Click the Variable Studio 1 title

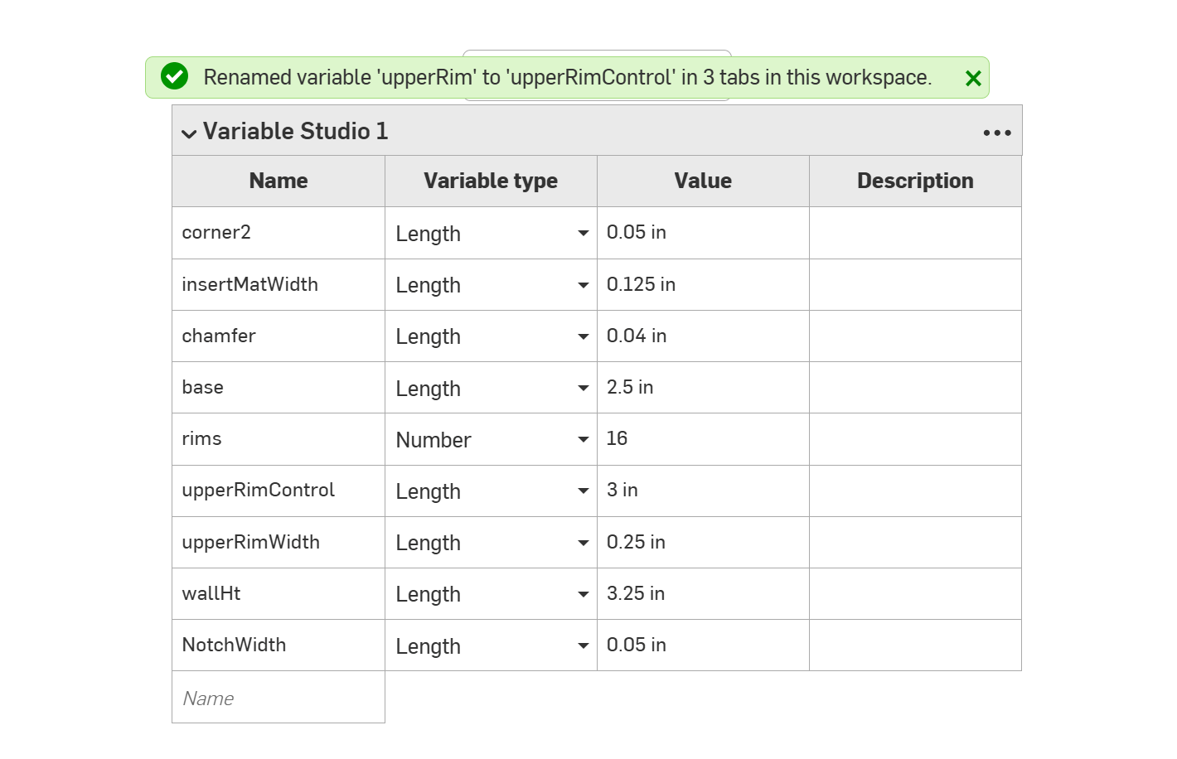coord(296,131)
